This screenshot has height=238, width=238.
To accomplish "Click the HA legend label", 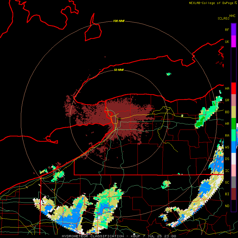I will pyautogui.click(x=227, y=89).
